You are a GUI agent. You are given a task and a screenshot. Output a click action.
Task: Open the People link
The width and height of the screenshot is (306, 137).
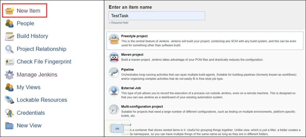click(25, 23)
